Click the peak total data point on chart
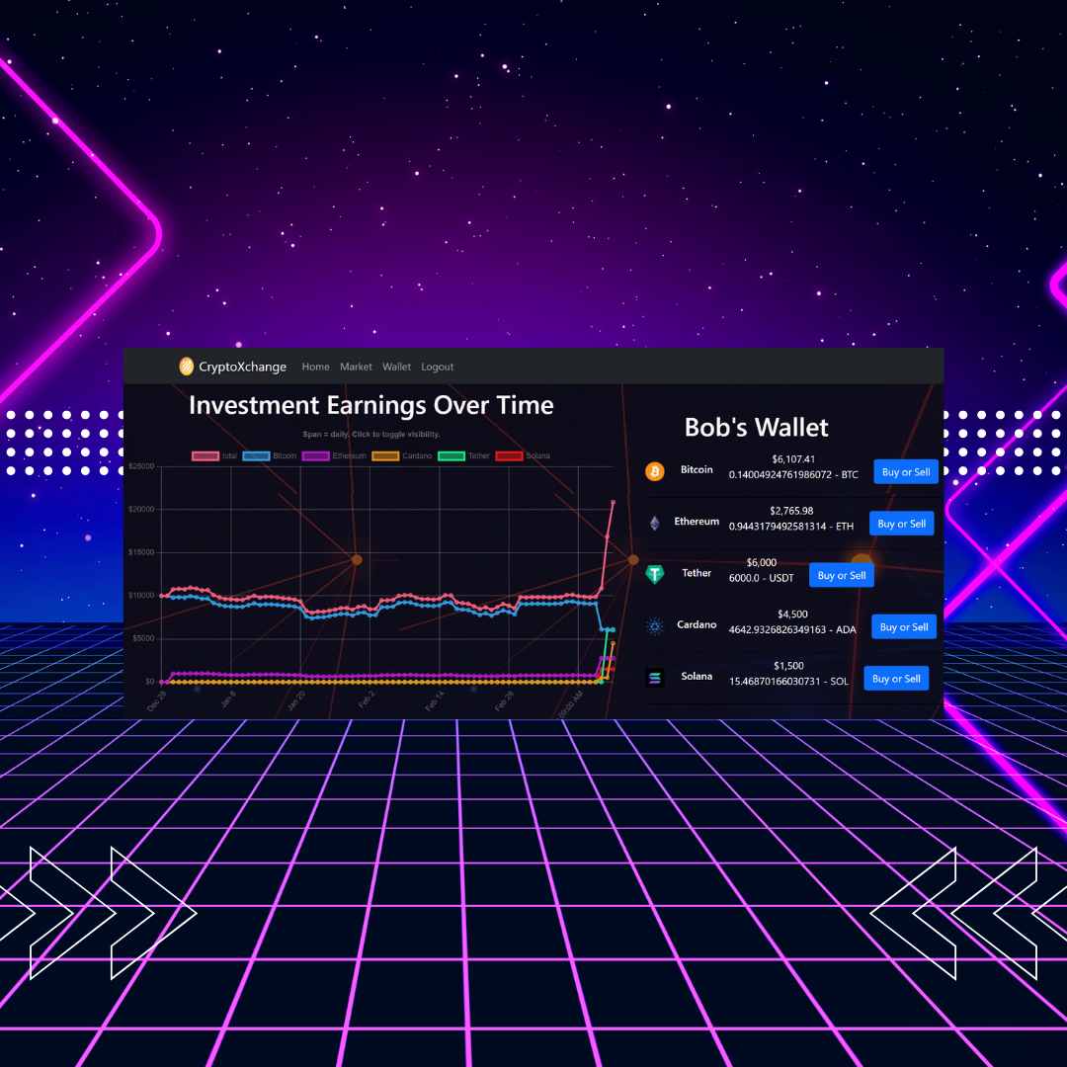Viewport: 1067px width, 1067px height. click(x=613, y=502)
